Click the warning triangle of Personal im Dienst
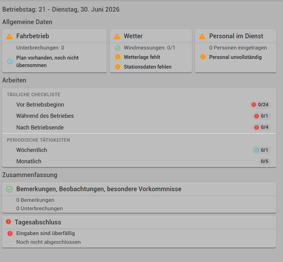Image resolution: width=283 pixels, height=262 pixels. [x=202, y=36]
